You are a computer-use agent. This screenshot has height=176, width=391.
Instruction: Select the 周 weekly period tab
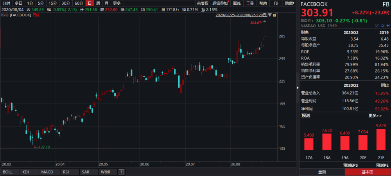pyautogui.click(x=98, y=3)
